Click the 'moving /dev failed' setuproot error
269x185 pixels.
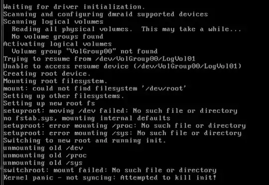coord(120,111)
